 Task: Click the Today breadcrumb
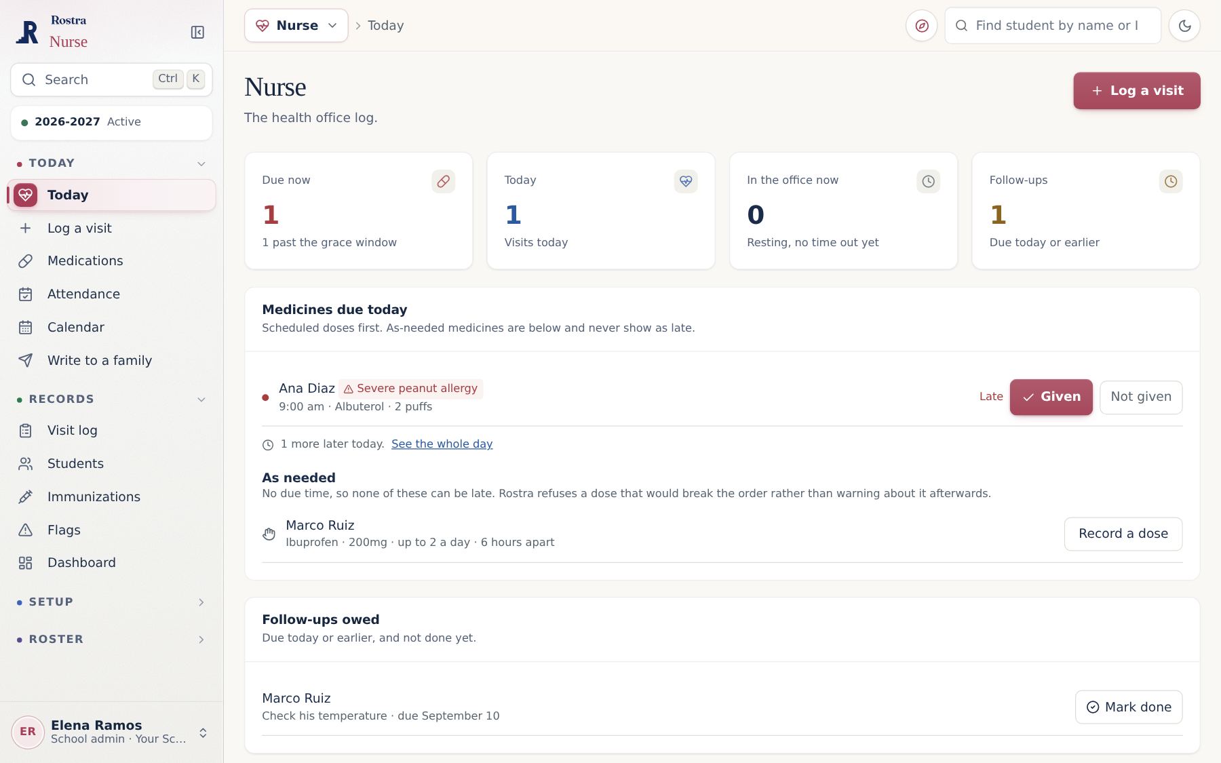(x=386, y=26)
